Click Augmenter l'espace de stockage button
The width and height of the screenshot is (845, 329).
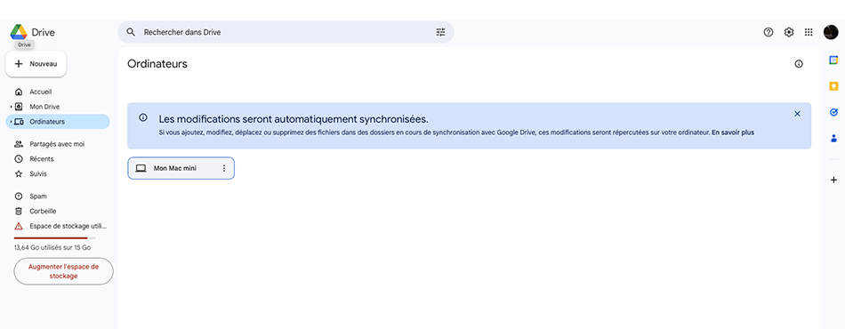tap(63, 271)
